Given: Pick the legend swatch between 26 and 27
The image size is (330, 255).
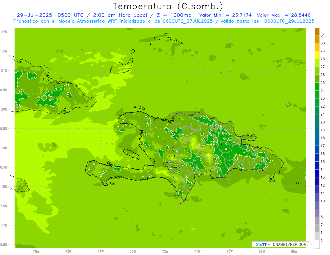Looking at the screenshot, I should (x=317, y=71).
